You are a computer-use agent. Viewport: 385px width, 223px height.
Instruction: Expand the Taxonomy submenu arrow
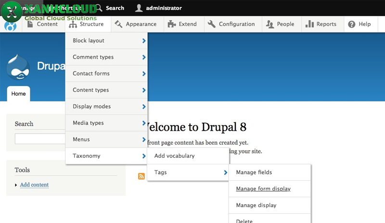tap(144, 156)
